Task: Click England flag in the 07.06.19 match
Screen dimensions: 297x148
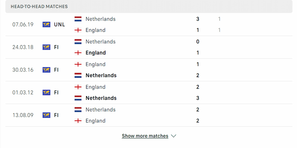Action: click(x=78, y=30)
